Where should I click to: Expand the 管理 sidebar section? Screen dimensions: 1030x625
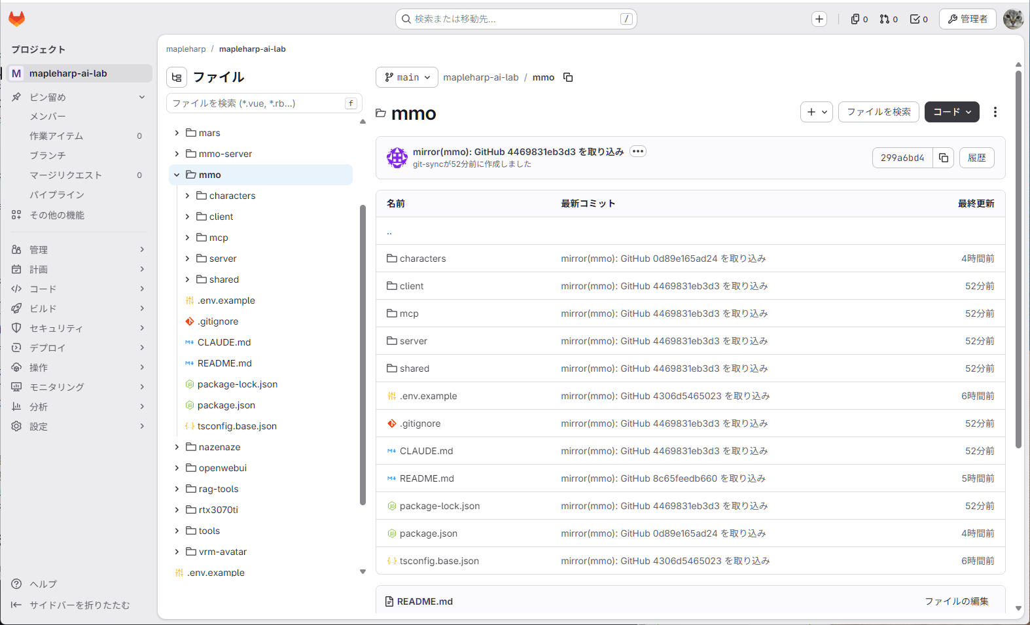[x=79, y=249]
